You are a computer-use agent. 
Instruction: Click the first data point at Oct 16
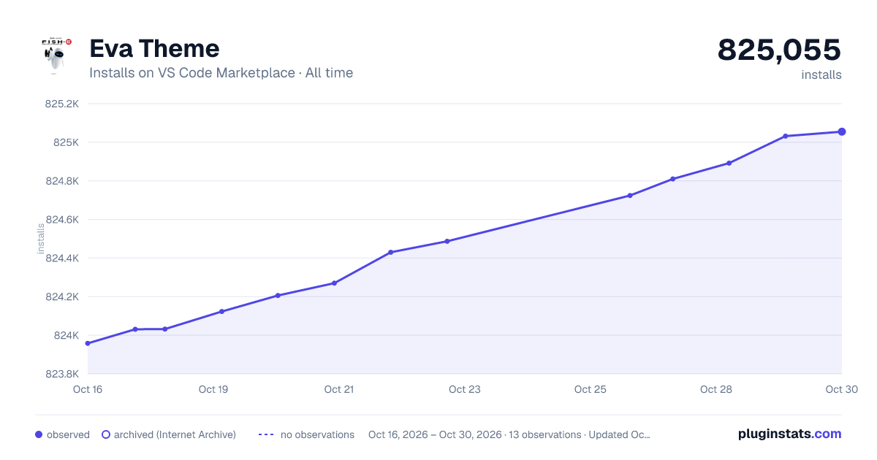pos(88,343)
